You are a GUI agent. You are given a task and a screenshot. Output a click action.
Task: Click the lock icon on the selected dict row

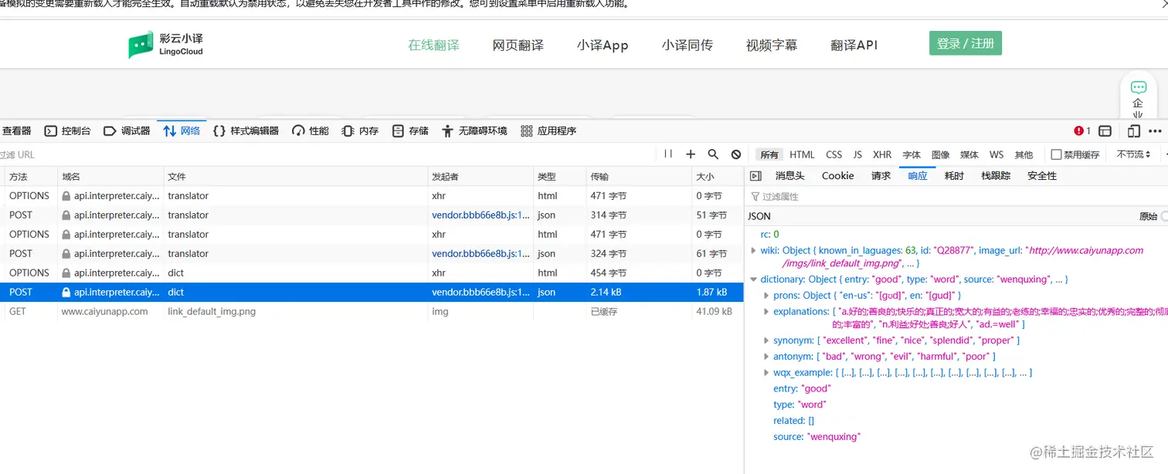66,293
